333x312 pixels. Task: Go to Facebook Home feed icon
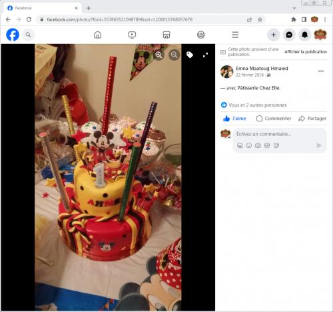97,35
